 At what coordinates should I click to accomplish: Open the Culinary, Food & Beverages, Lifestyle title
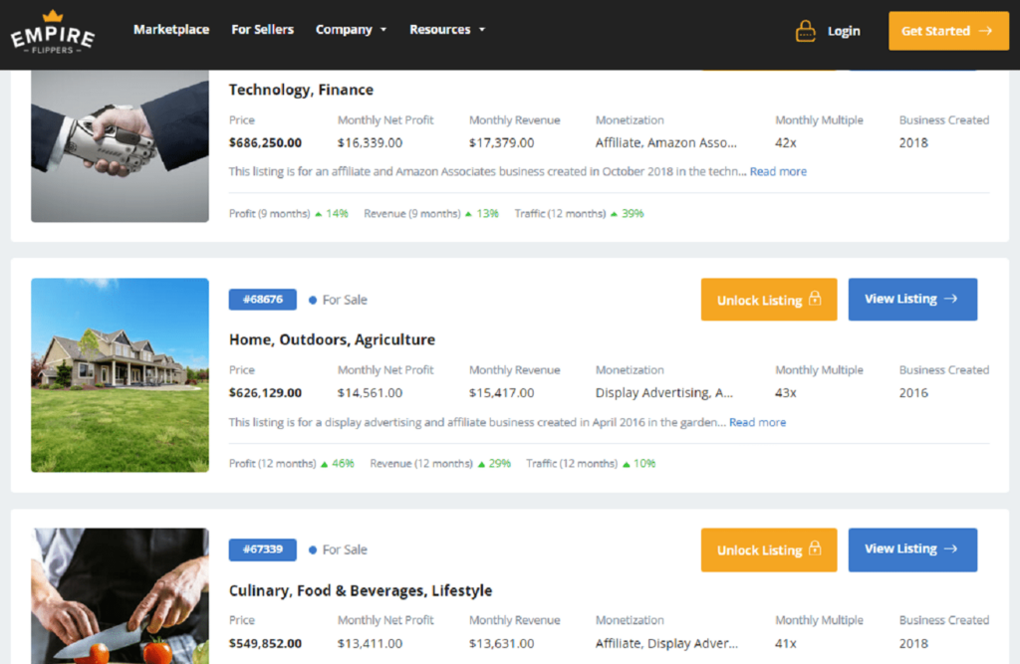pyautogui.click(x=361, y=590)
